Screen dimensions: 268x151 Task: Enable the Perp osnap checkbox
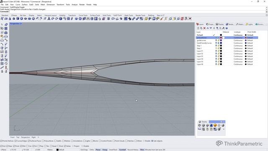pos(39,146)
